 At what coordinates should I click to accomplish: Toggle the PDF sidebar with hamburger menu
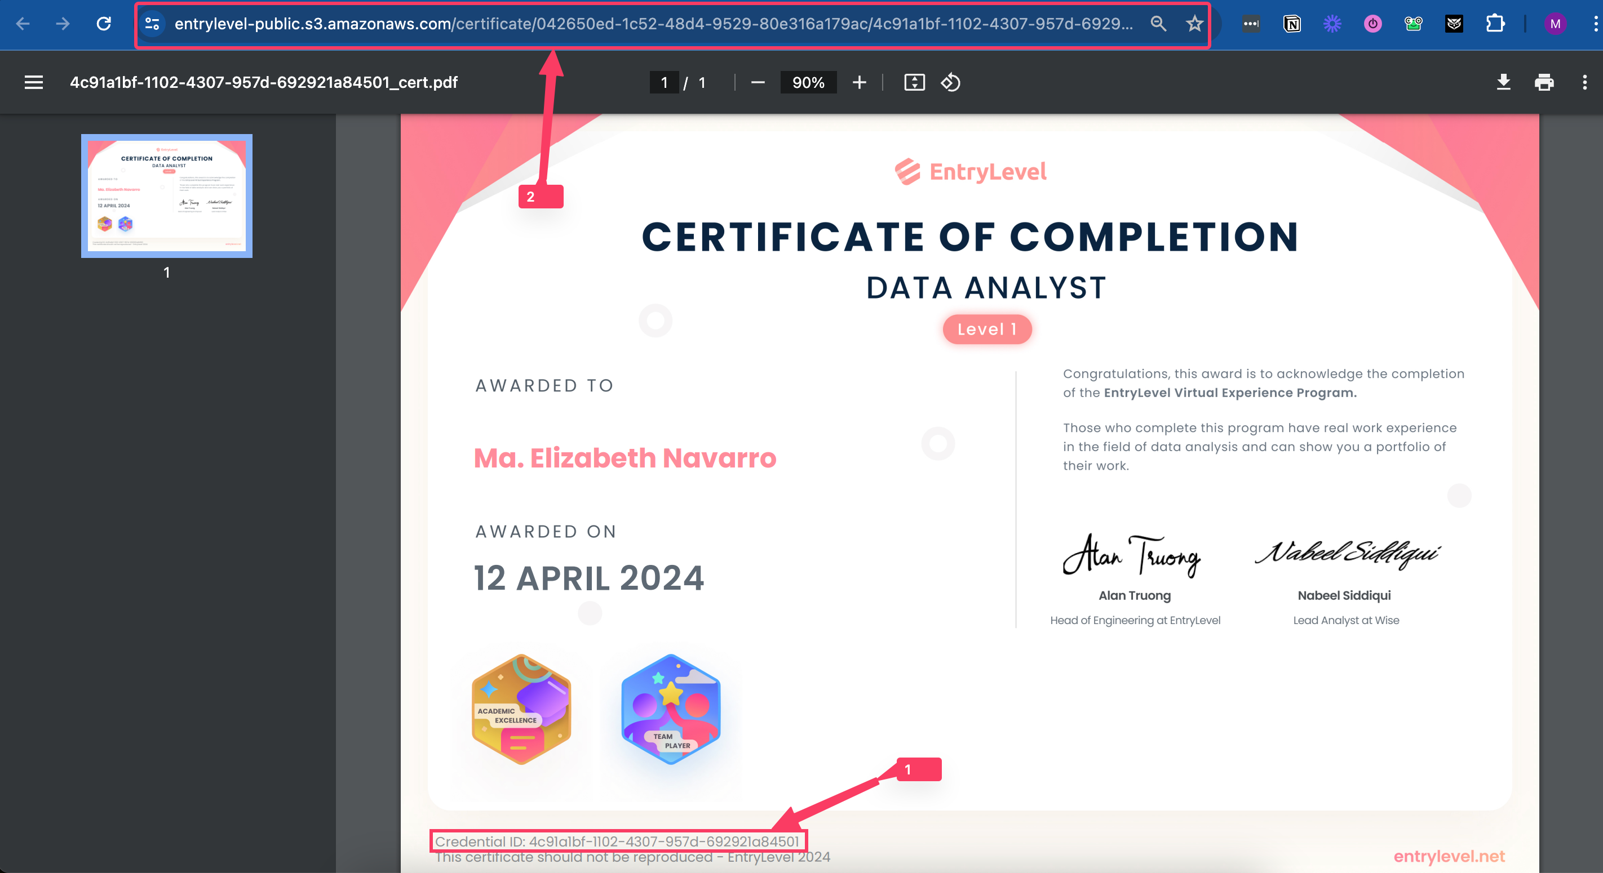pos(34,82)
